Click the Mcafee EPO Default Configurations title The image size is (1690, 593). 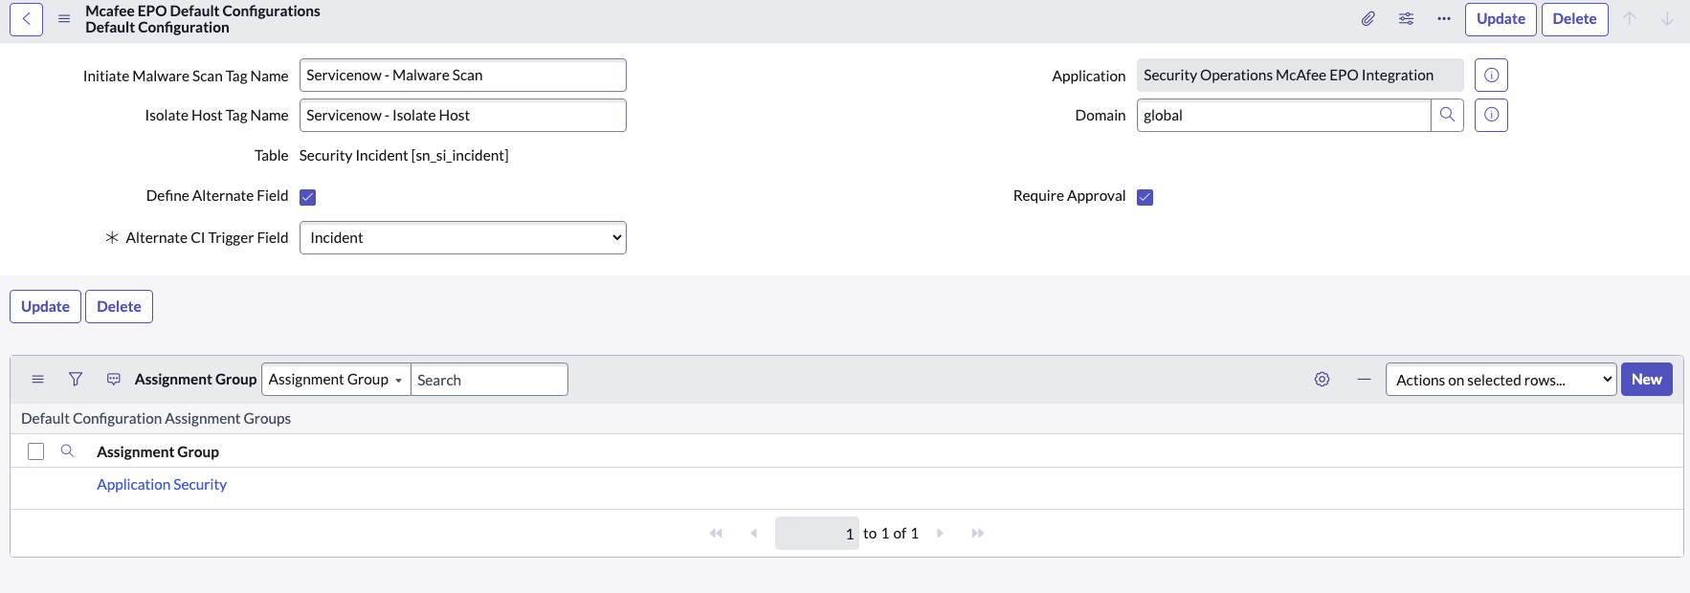[203, 11]
